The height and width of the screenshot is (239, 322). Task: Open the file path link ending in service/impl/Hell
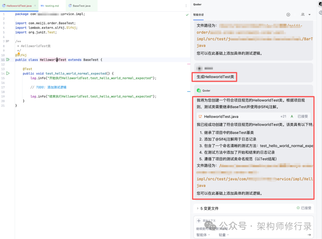click(x=255, y=179)
